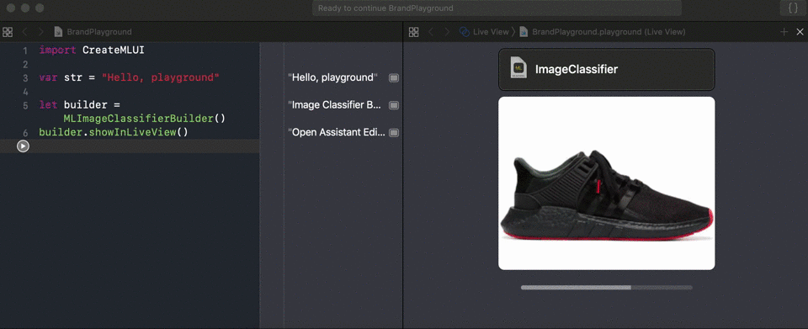
Task: Select BrandPlayground in the editor jump bar
Action: [x=99, y=32]
